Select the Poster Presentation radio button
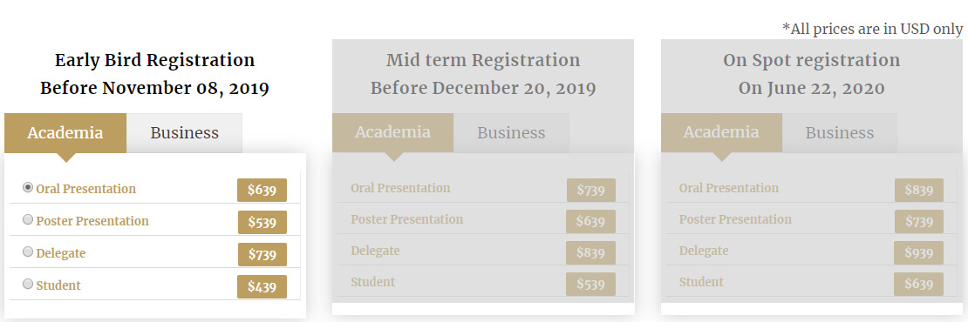Screen dimensions: 968x322 coord(28,219)
